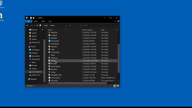Open the View ribbon tab

click(x=50, y=21)
